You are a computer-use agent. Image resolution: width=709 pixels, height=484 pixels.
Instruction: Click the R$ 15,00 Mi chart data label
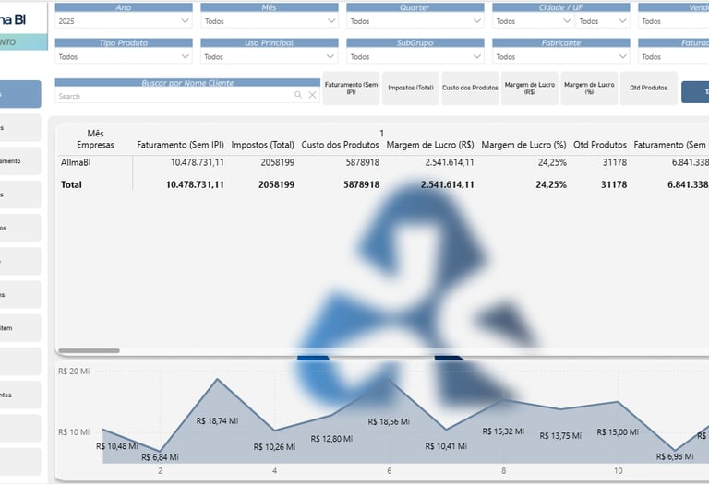[618, 432]
